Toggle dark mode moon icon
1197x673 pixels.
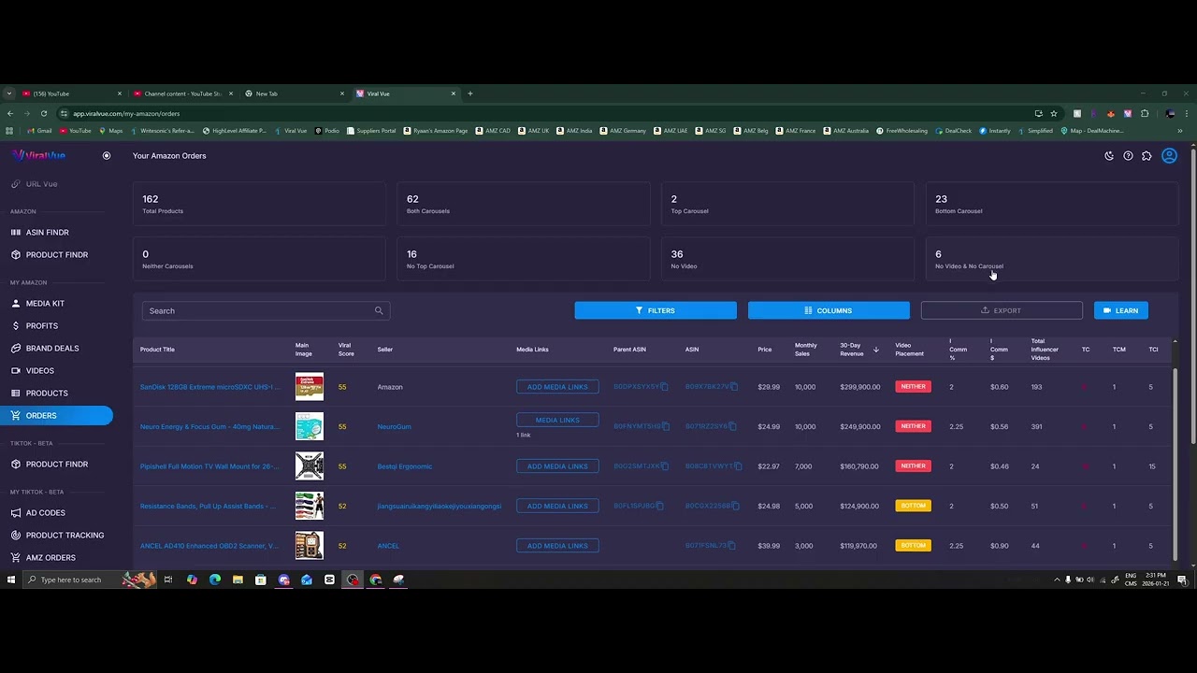click(1109, 156)
